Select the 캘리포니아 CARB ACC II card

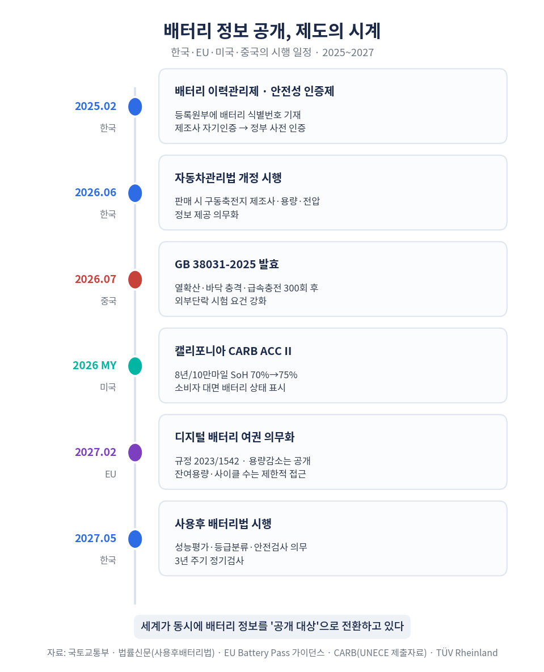332,366
